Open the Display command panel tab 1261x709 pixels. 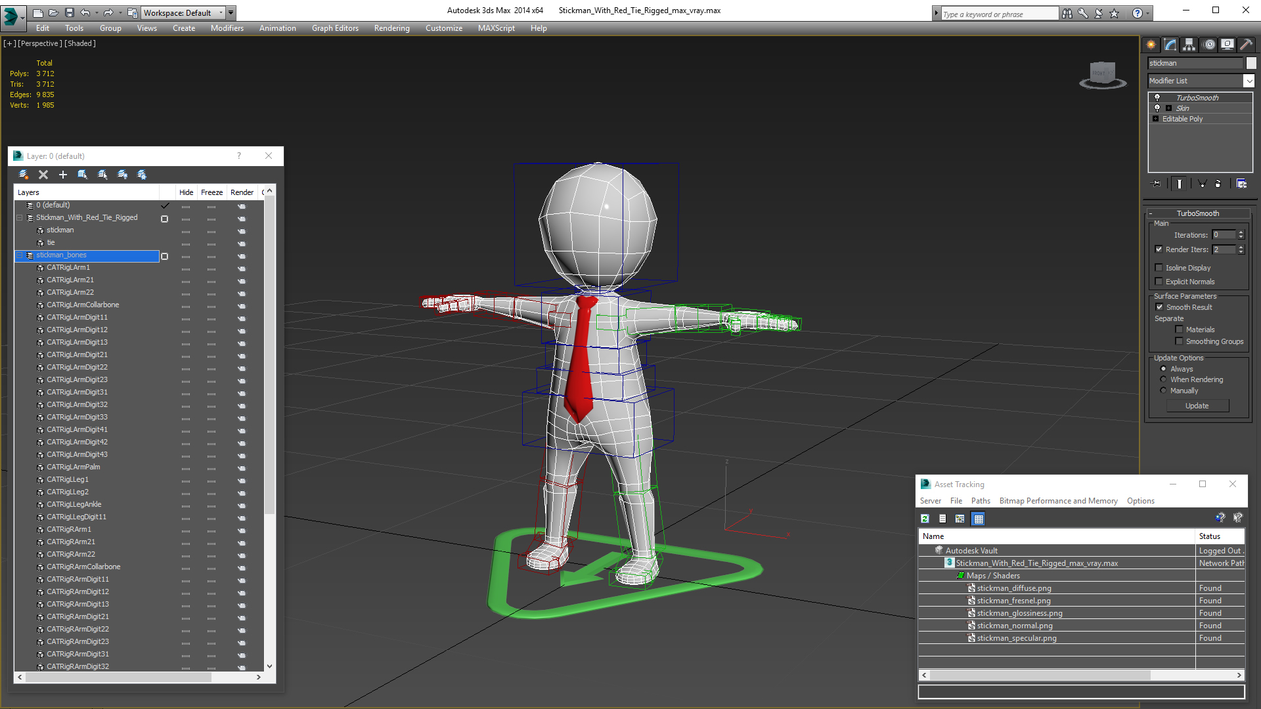pos(1228,45)
